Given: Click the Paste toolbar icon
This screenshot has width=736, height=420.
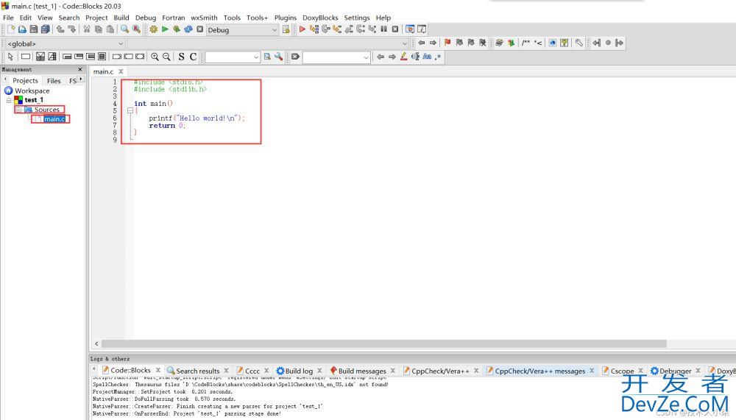Looking at the screenshot, I should [x=110, y=29].
